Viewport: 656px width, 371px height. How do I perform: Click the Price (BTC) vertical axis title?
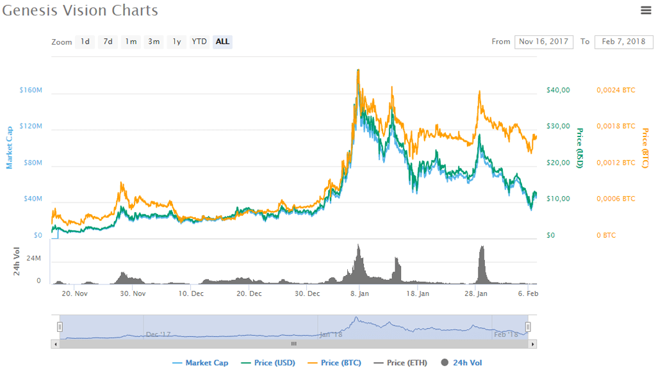point(645,148)
